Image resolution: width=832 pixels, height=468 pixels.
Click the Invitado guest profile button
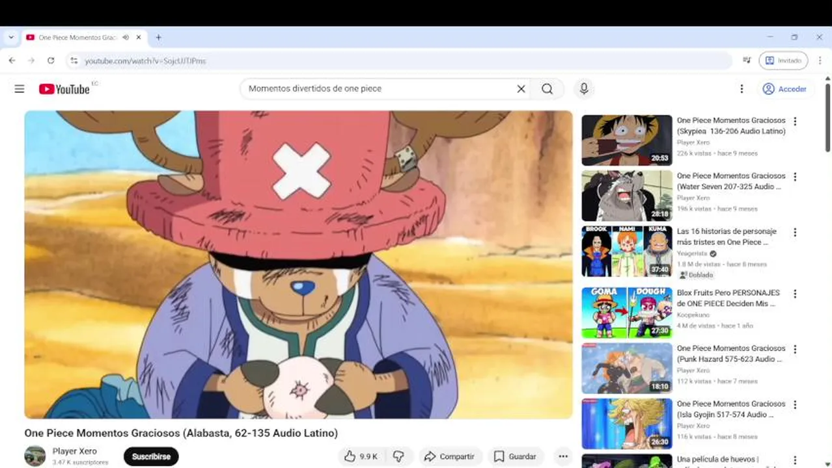tap(783, 60)
